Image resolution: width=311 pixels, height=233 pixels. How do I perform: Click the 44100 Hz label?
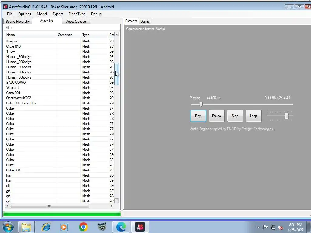(x=214, y=98)
